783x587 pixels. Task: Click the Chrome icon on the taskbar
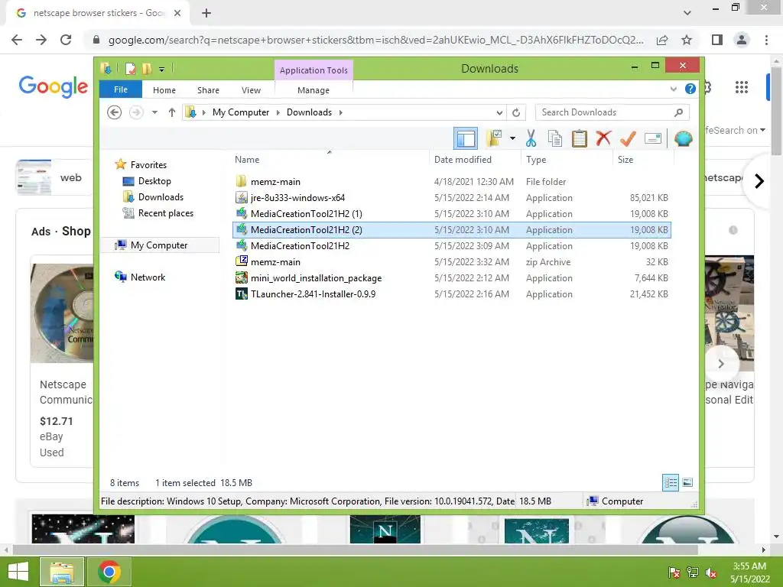pyautogui.click(x=109, y=572)
